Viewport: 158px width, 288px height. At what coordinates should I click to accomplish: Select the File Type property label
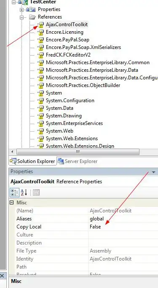click(27, 251)
